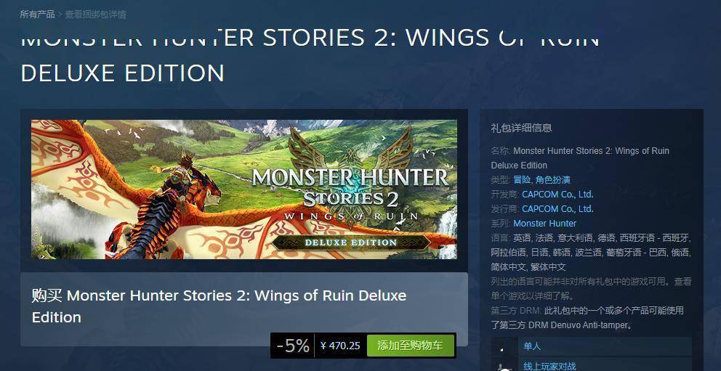This screenshot has width=721, height=371.
Task: Add the Deluxe Edition to cart with 添加至购物车
Action: [410, 346]
